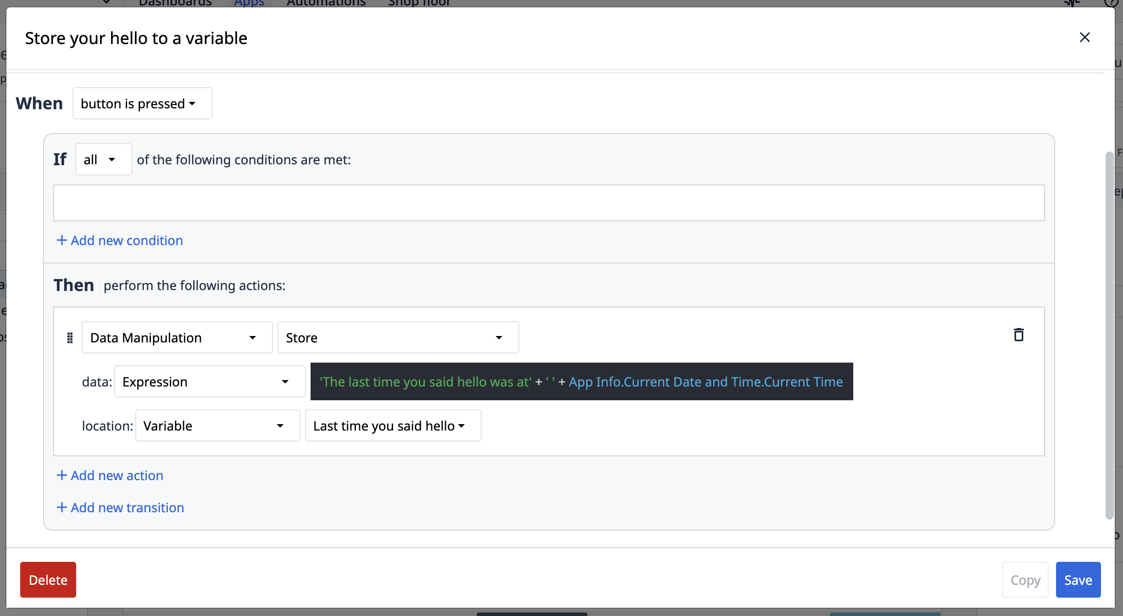Select the 'Last time you said hello' variable dropdown

coord(393,426)
